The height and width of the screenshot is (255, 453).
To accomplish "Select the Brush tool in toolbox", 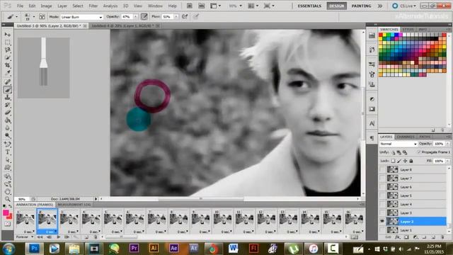I will tap(8, 90).
